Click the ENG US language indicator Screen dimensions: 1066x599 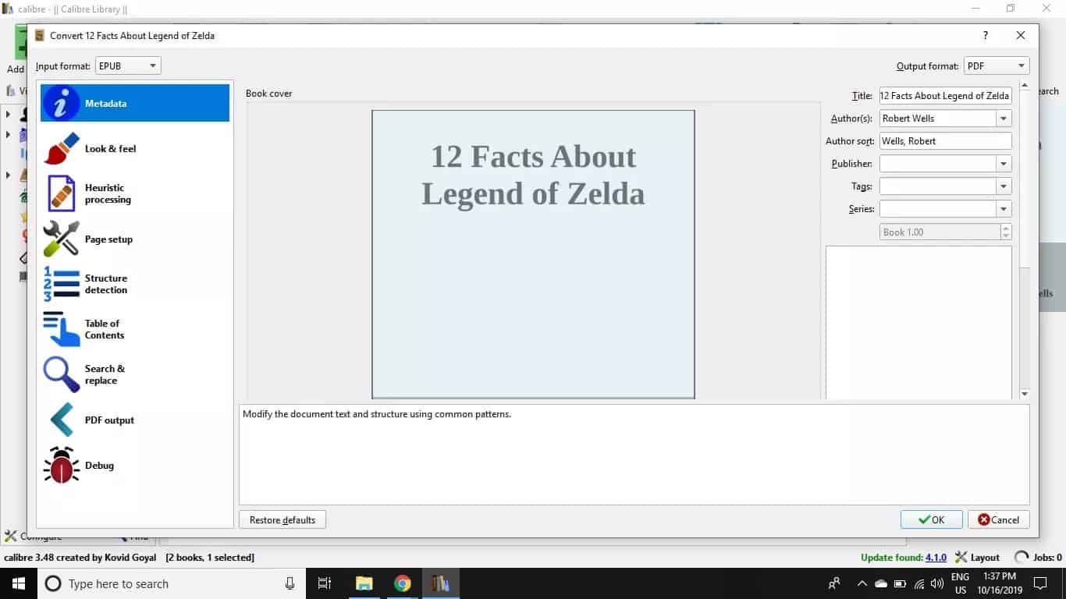click(x=960, y=583)
